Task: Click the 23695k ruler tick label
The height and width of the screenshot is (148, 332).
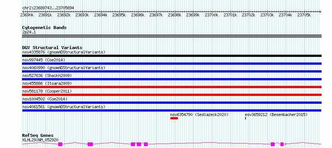Action: pyautogui.click(x=119, y=15)
